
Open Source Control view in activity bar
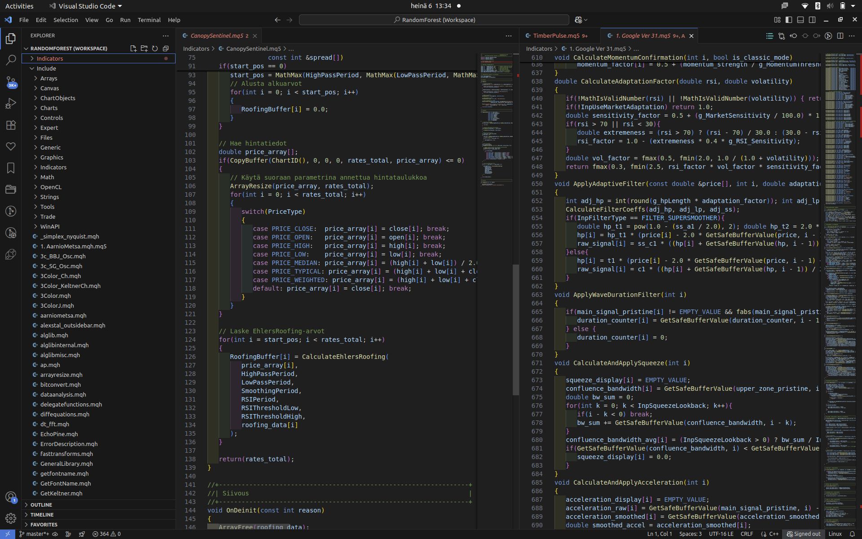click(11, 82)
